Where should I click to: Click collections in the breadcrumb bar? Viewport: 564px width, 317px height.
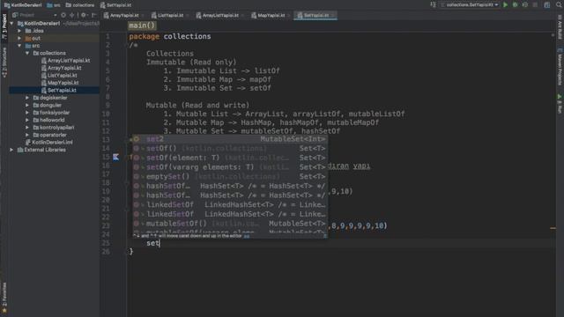(80, 5)
